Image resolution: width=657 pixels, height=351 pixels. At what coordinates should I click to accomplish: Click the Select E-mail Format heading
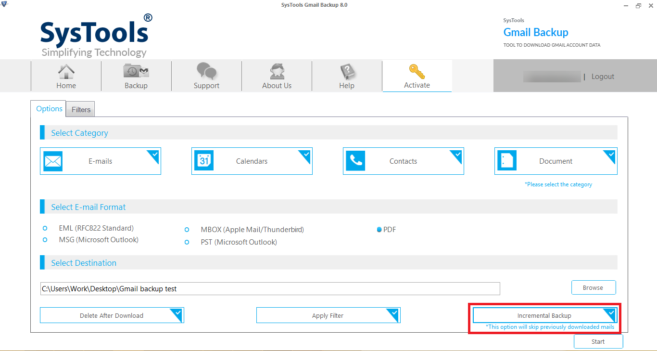tap(88, 207)
